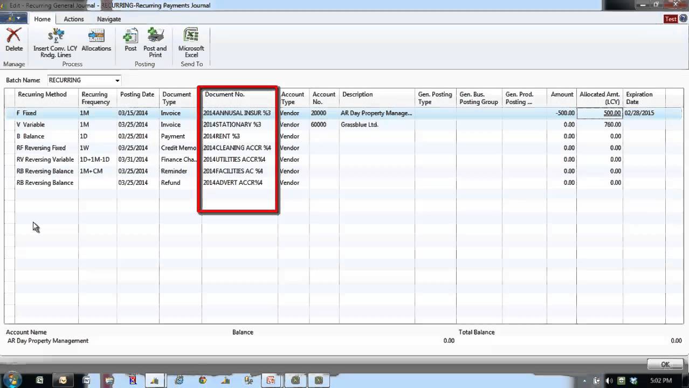Image resolution: width=689 pixels, height=388 pixels.
Task: Click frequency cell '1W'
Action: [98, 148]
